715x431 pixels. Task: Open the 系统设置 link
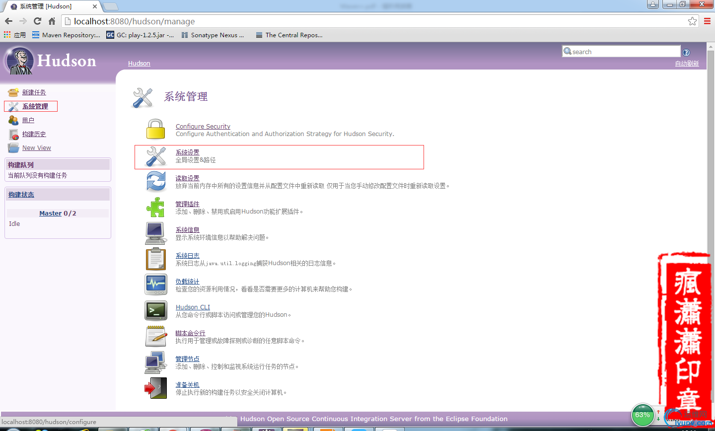coord(187,152)
